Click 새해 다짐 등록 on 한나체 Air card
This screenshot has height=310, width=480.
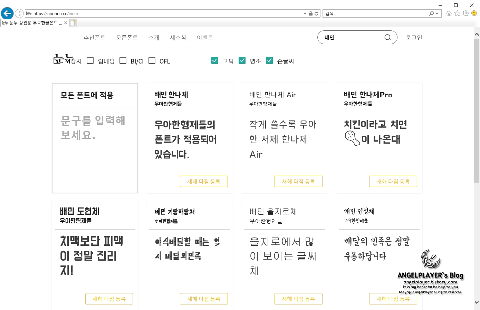pos(298,182)
